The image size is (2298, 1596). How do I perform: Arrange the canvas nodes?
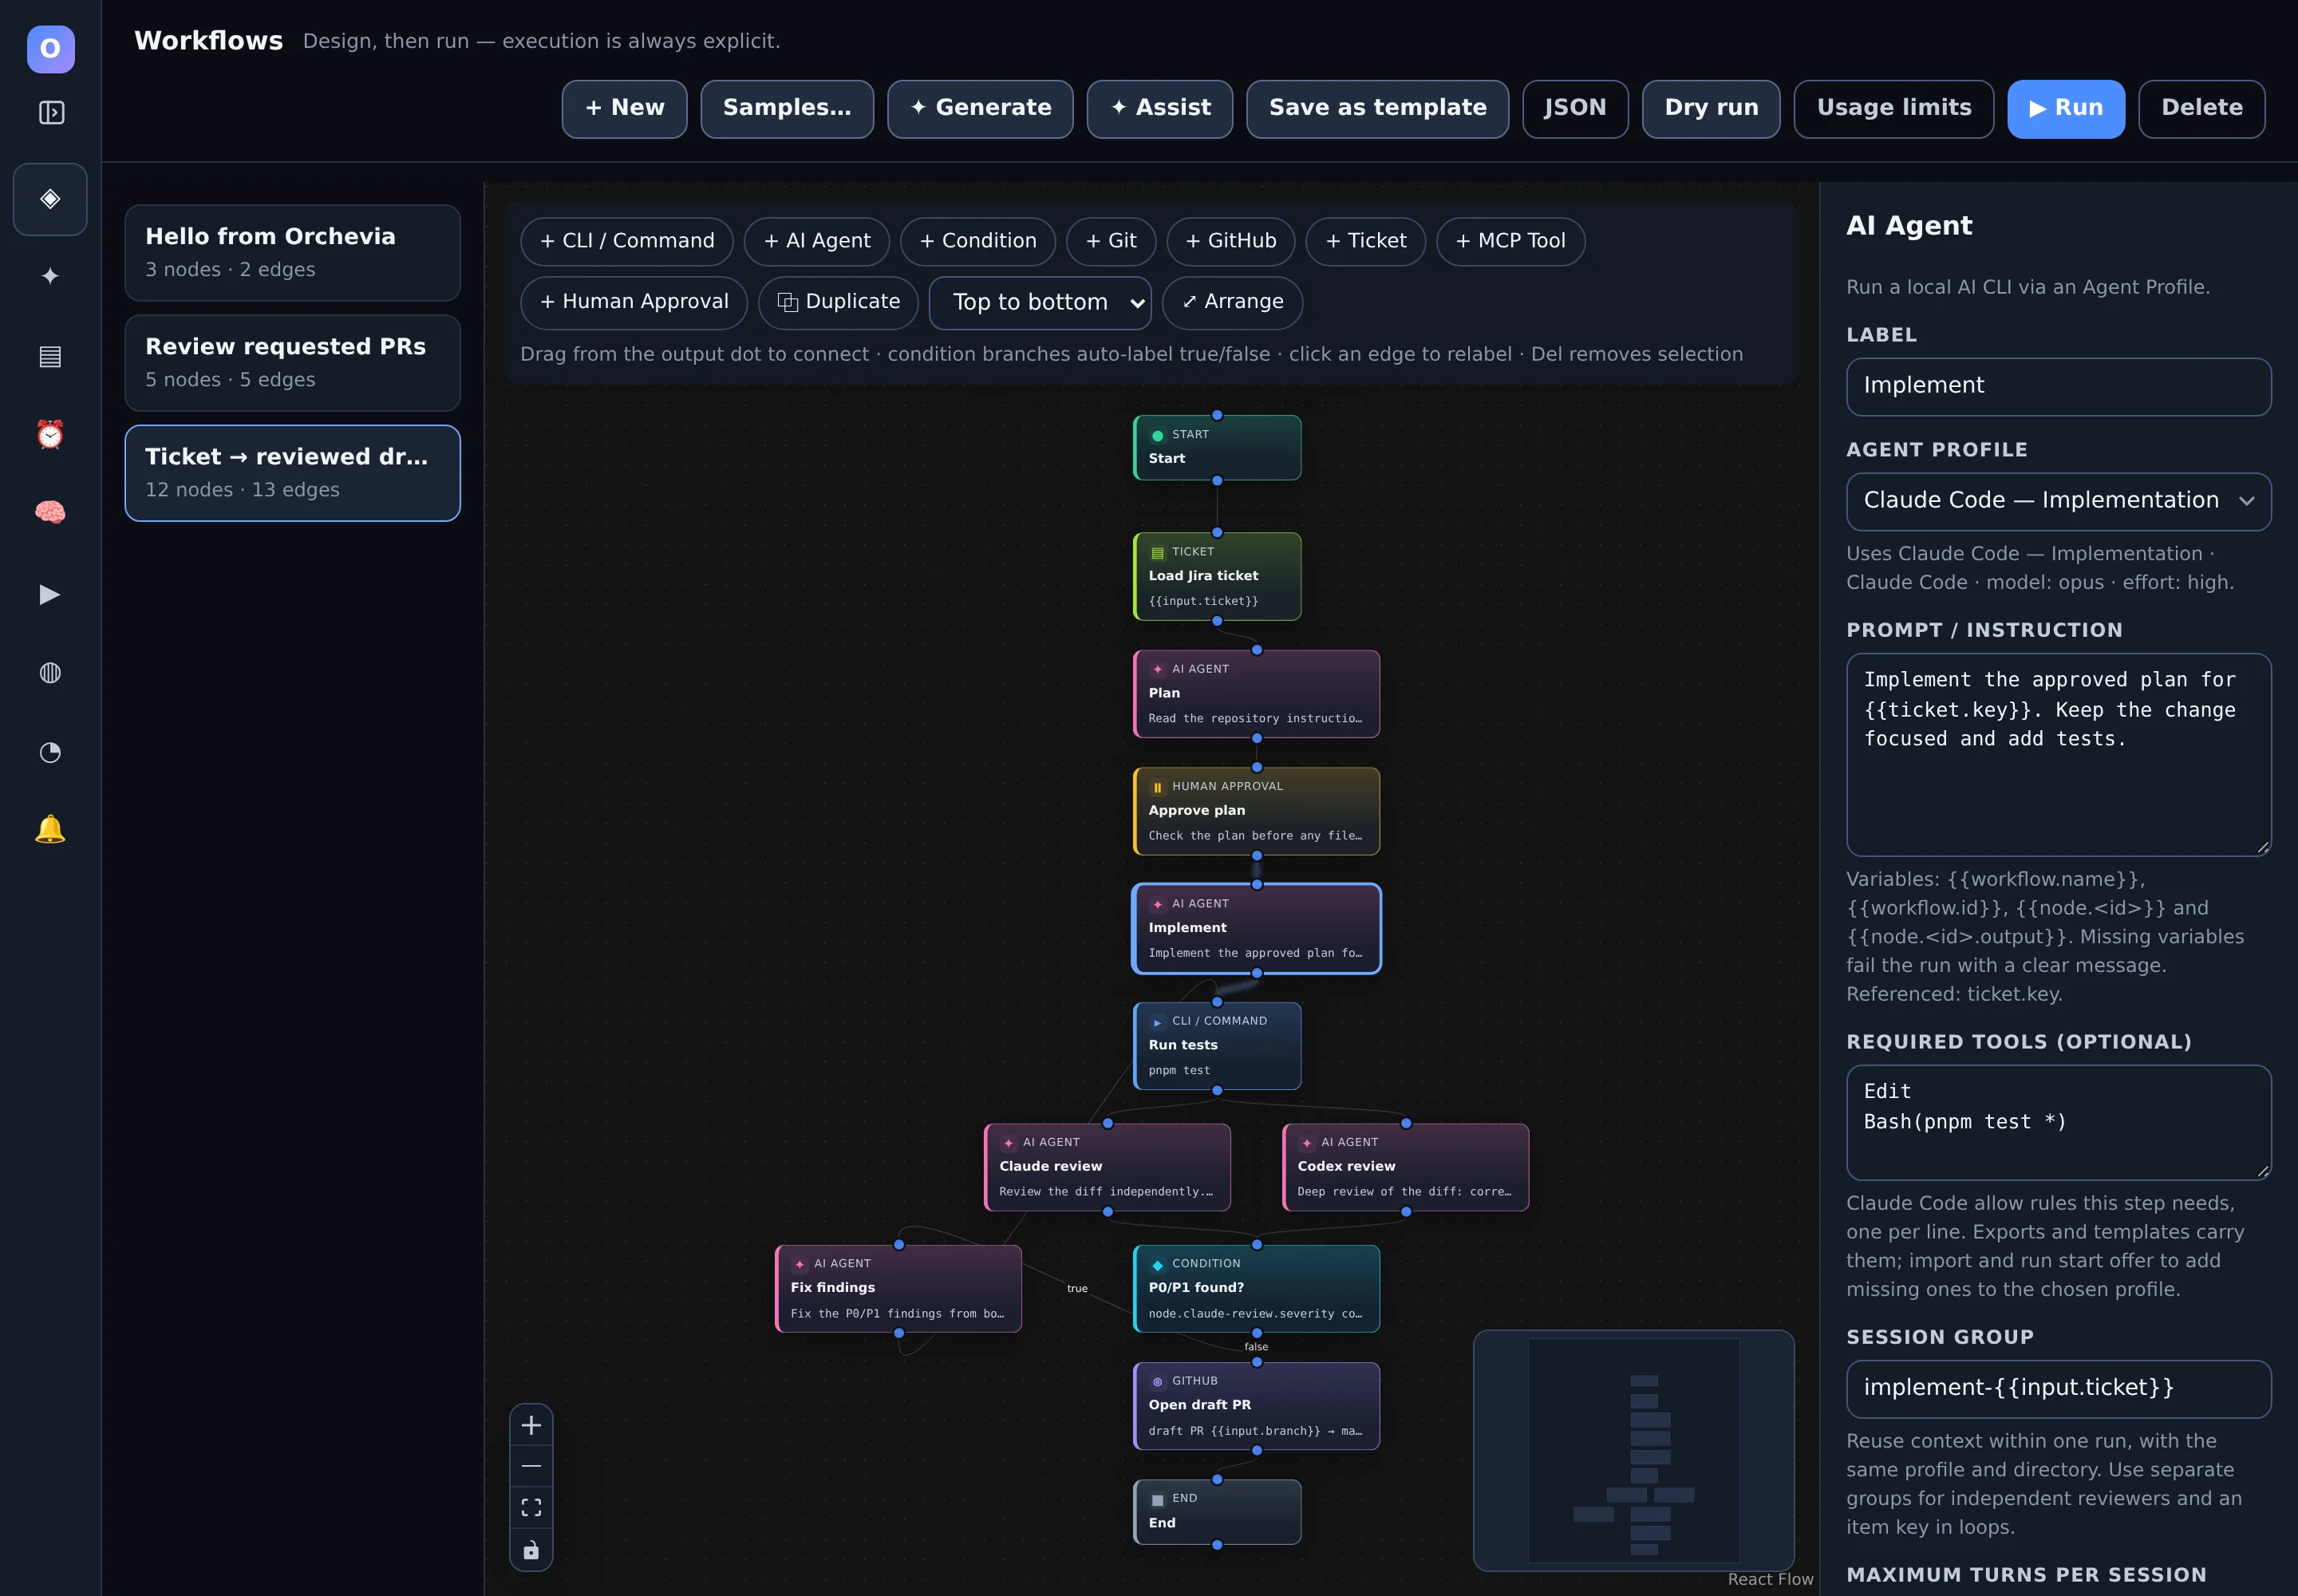pyautogui.click(x=1232, y=302)
